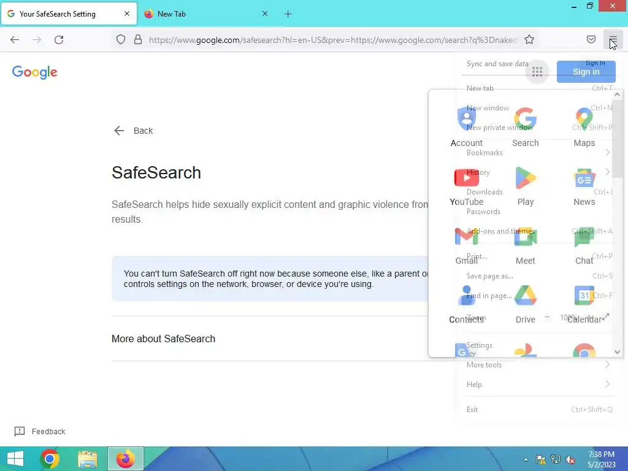
Task: Select Sync and save data menu entry
Action: click(497, 64)
